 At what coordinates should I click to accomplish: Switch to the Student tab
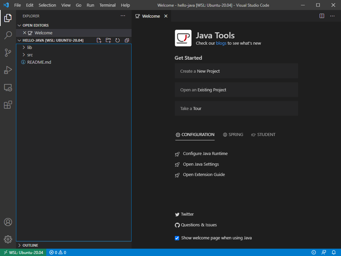(263, 135)
